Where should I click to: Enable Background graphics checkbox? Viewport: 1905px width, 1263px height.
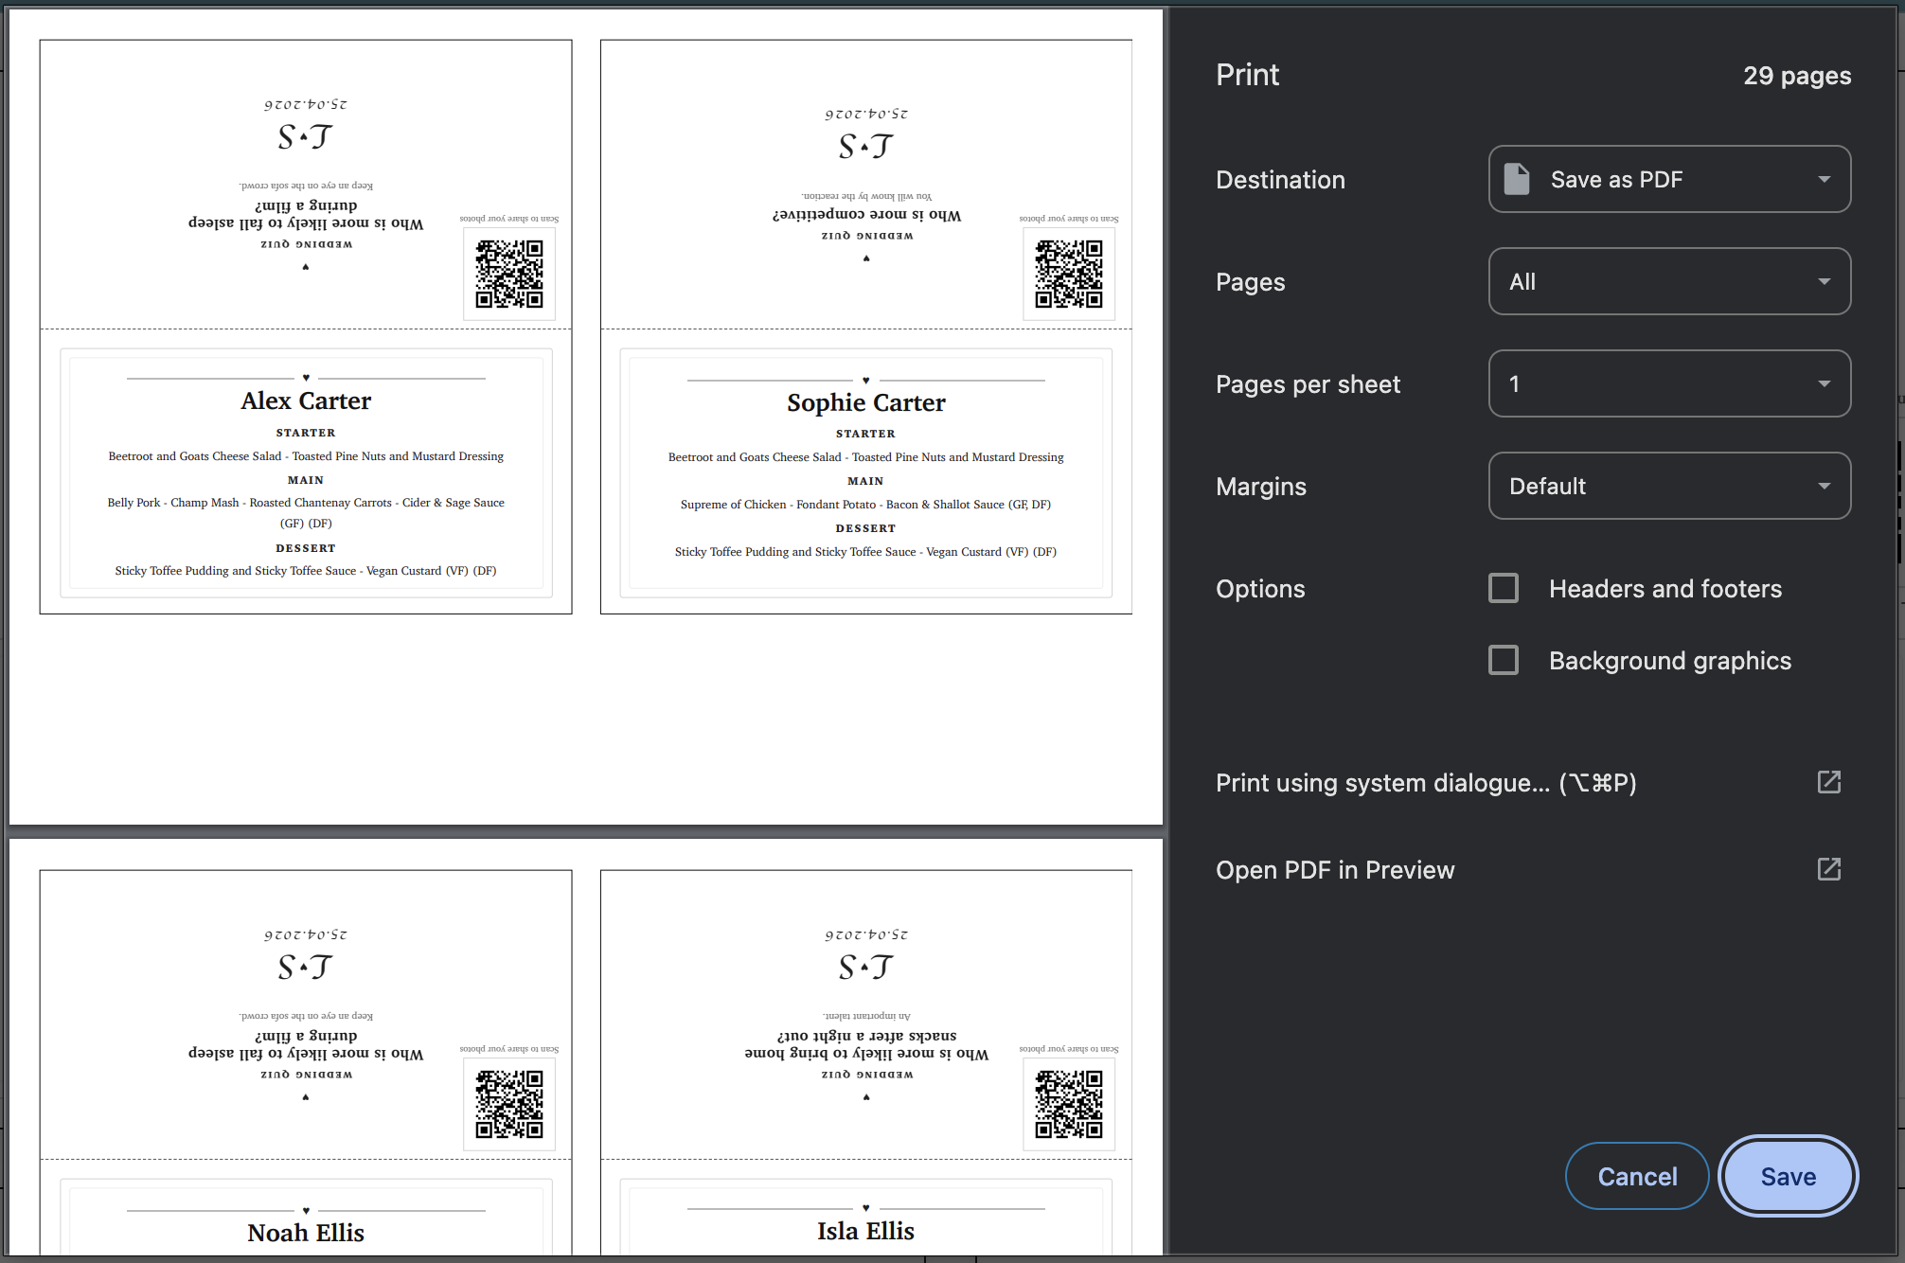pos(1504,660)
